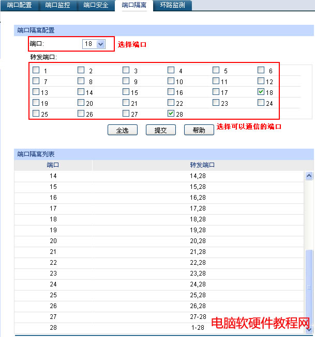The image size is (315, 337).
Task: Check the forwarding port 1 checkbox
Action: pos(36,70)
